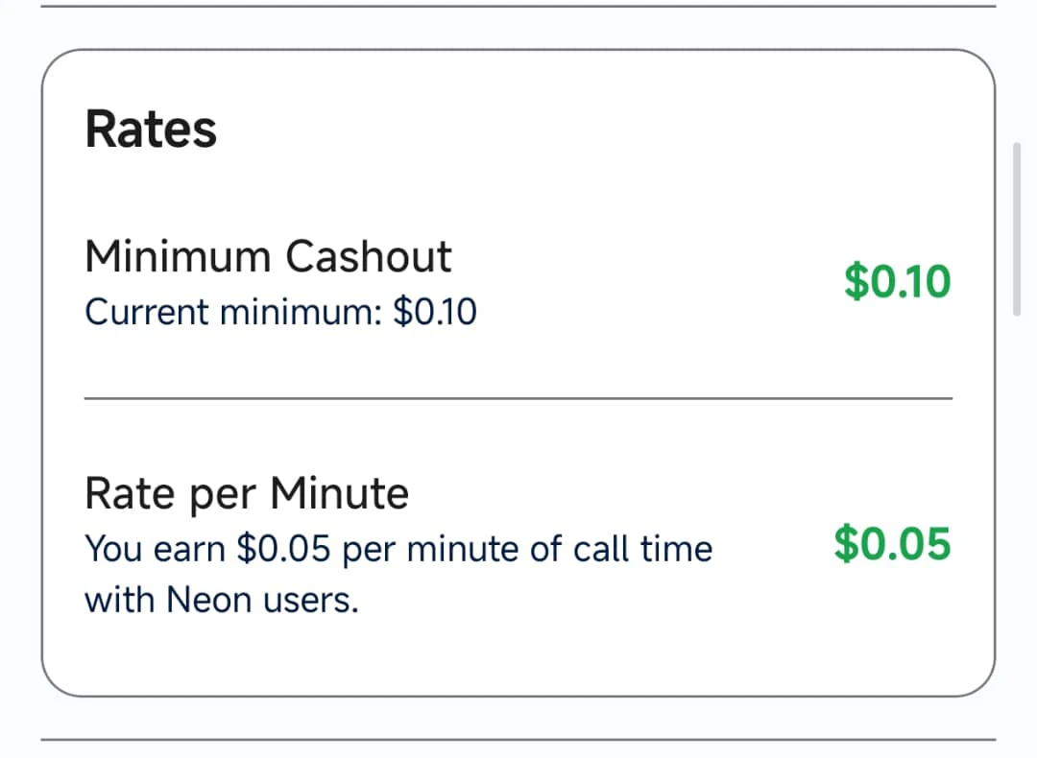Click the Rates card heading
Screen dimensions: 1037x758
(x=151, y=129)
